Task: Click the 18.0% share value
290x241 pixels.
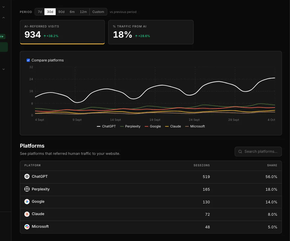Action: 271,189
